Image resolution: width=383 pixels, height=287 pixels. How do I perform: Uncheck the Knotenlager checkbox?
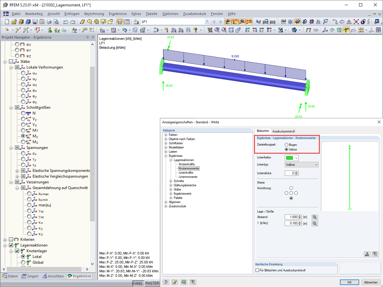point(17,251)
